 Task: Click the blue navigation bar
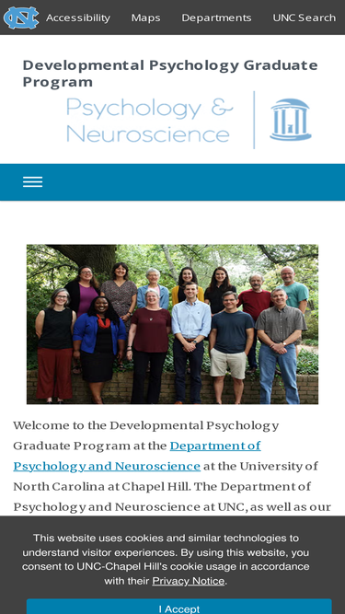pyautogui.click(x=173, y=182)
